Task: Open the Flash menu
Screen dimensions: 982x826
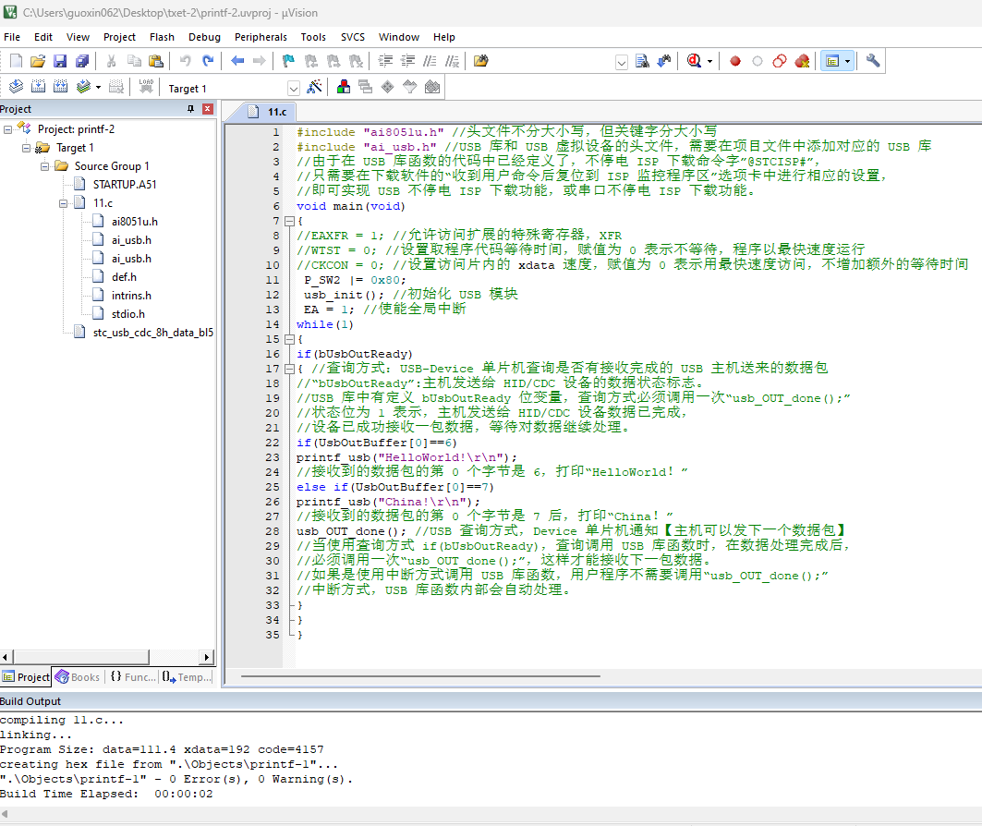Action: tap(162, 37)
